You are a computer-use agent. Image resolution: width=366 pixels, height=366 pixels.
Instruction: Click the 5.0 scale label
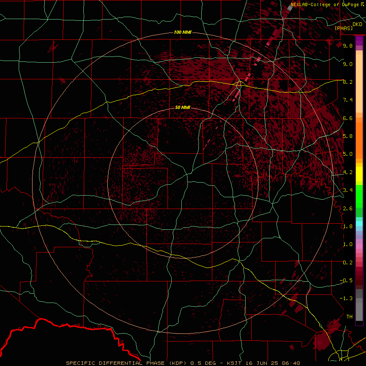(x=348, y=154)
